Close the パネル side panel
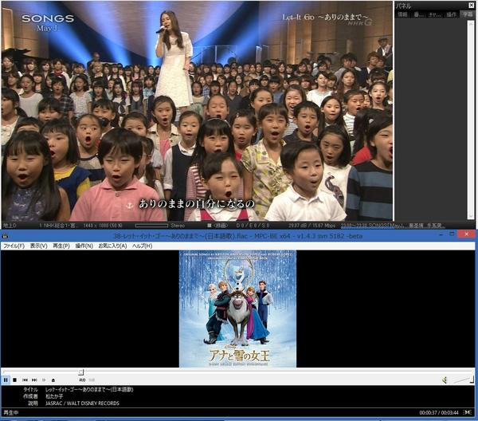The image size is (478, 421). click(x=472, y=6)
